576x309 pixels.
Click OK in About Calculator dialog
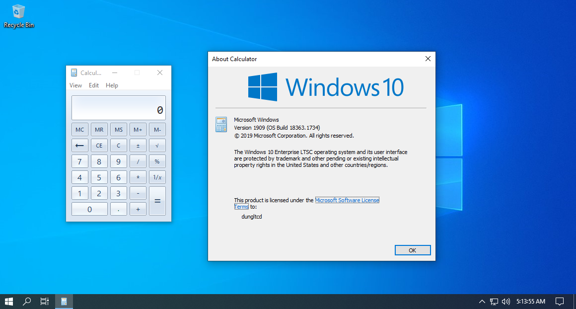[413, 250]
